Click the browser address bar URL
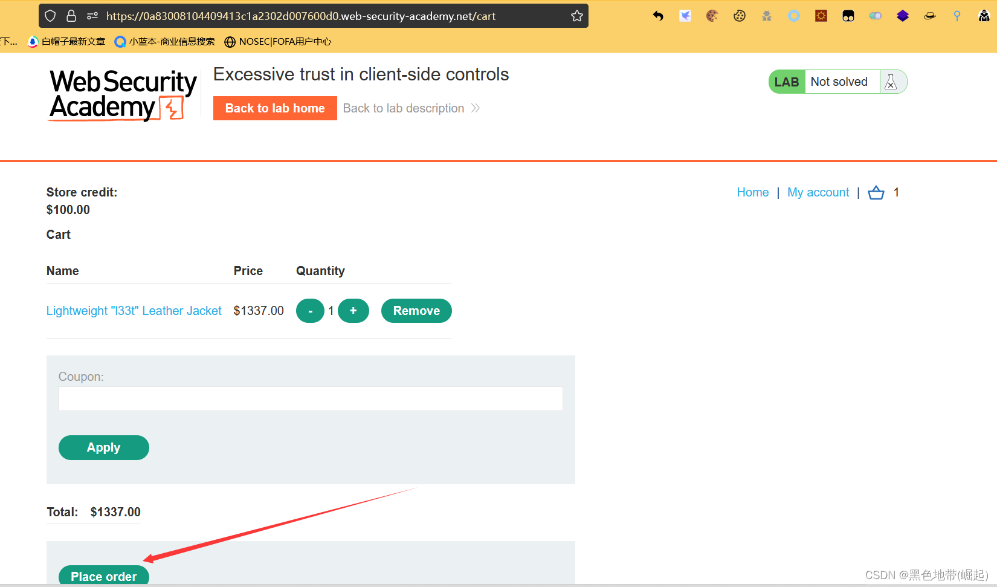The width and height of the screenshot is (997, 587). pyautogui.click(x=301, y=16)
